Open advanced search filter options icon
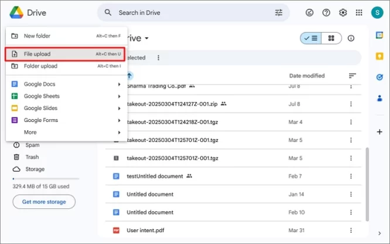Viewport: 390px width, 244px height. (x=279, y=12)
